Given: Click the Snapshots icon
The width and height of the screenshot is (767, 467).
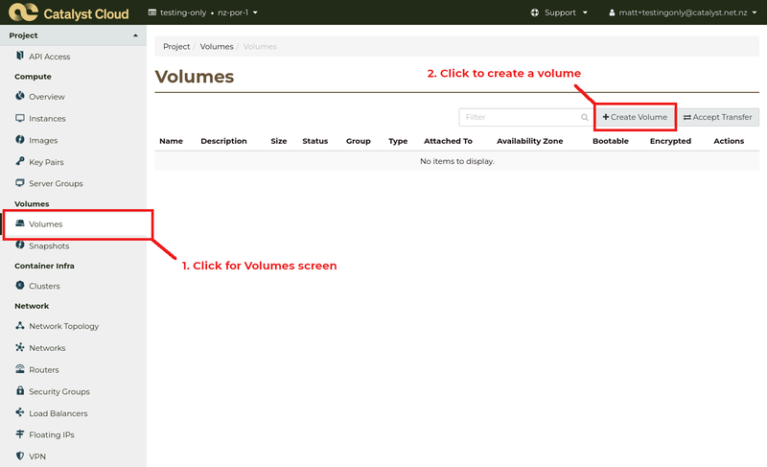Looking at the screenshot, I should tap(19, 245).
